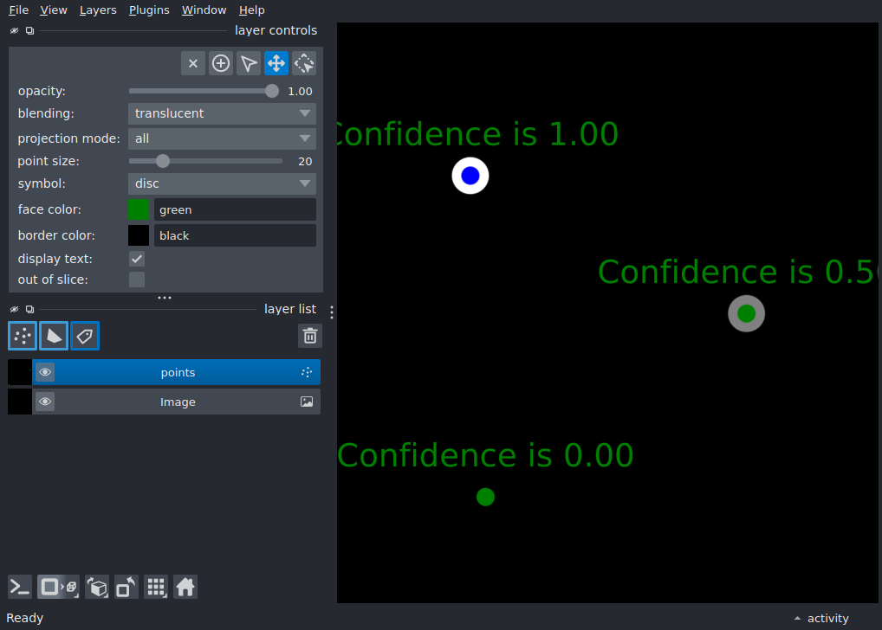The height and width of the screenshot is (630, 882).
Task: Toggle grid mode view
Action: [x=156, y=588]
